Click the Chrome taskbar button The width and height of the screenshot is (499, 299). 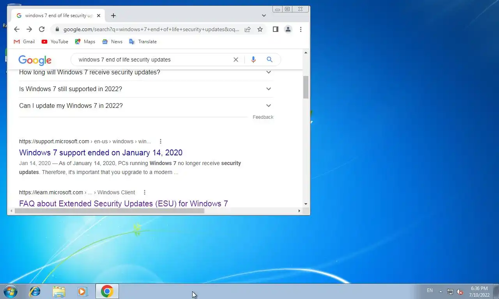coord(107,291)
